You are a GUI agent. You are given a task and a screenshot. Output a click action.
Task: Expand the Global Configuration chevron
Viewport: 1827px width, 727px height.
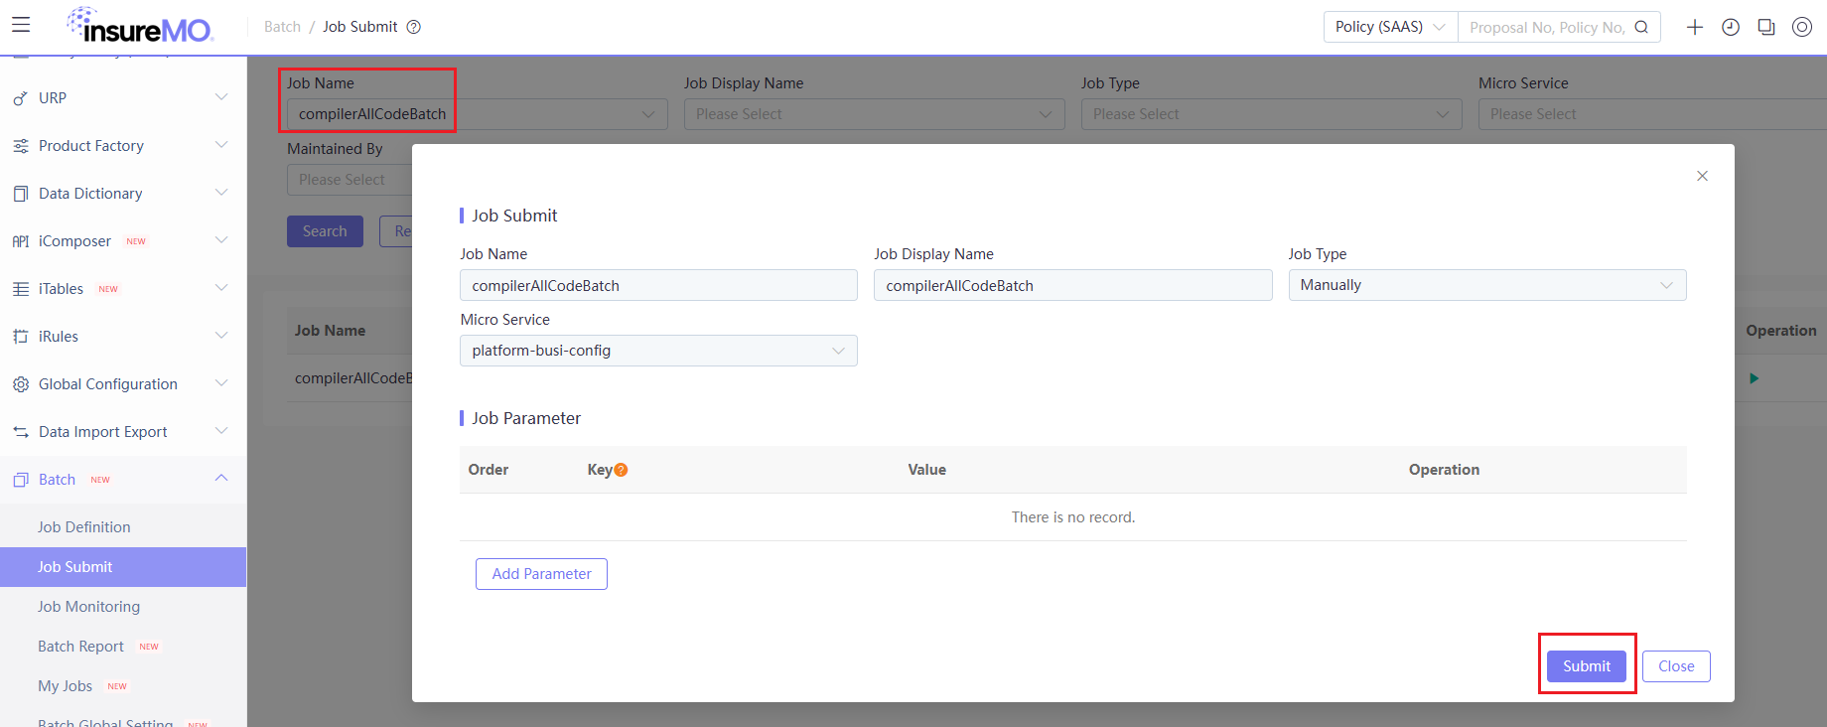221,383
